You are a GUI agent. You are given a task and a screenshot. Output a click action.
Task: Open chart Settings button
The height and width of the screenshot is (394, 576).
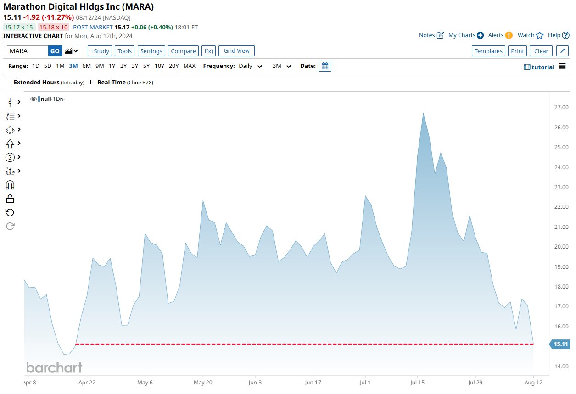pos(151,51)
